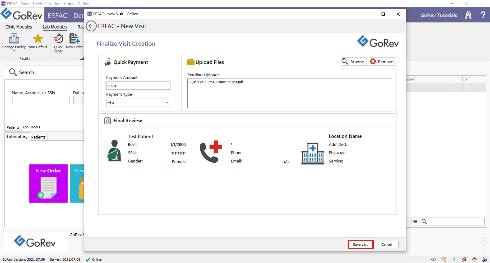Image resolution: width=490 pixels, height=263 pixels.
Task: Click Browse to upload files
Action: click(x=354, y=62)
